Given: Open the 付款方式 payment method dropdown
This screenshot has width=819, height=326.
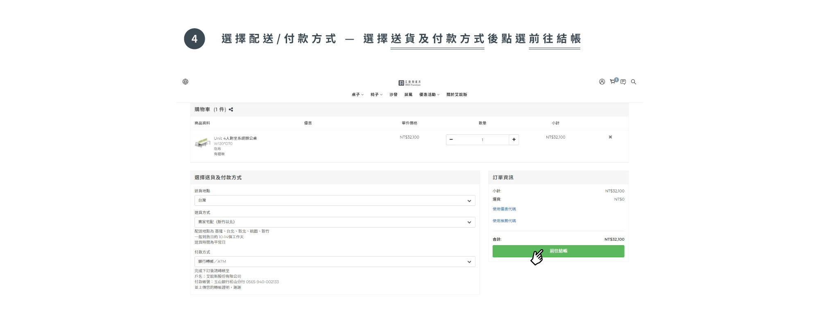Looking at the screenshot, I should point(335,262).
